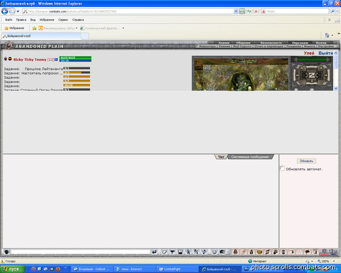Open the 'Файл' menu
The height and width of the screenshot is (273, 341).
click(9, 20)
